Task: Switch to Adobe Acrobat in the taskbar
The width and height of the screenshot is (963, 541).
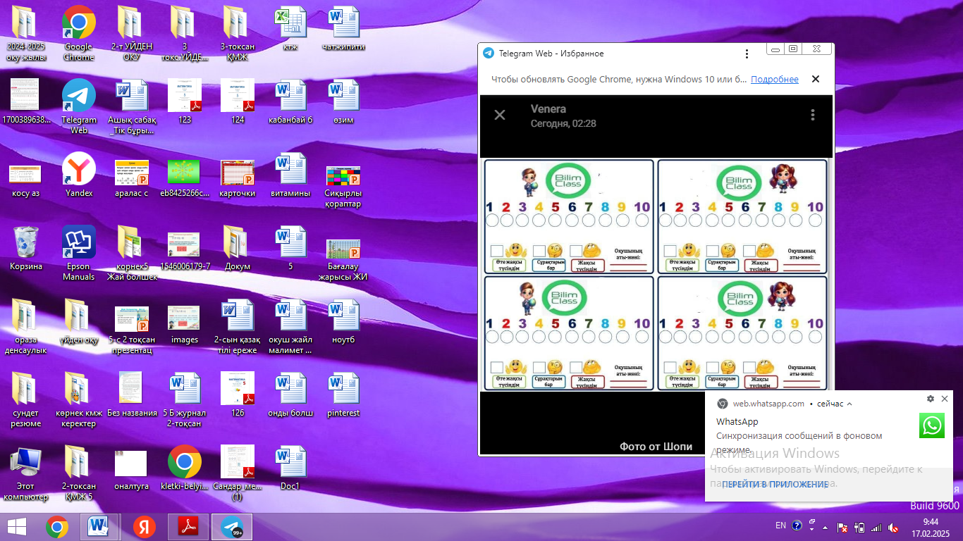Action: coord(188,527)
